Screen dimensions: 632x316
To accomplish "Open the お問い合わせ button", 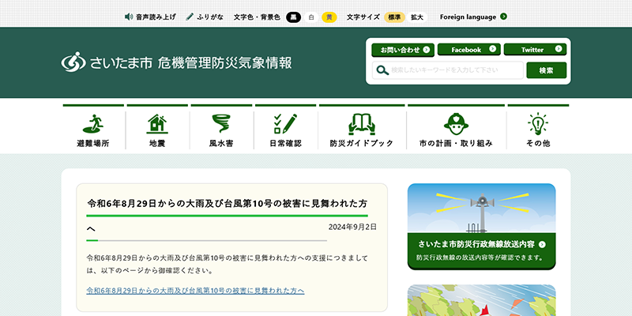I will pyautogui.click(x=403, y=50).
